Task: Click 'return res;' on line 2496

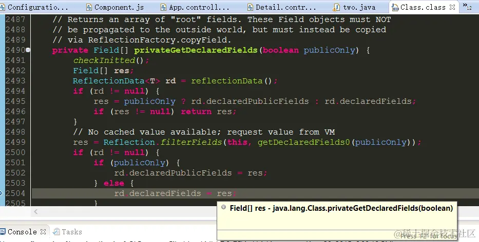Action: click(x=208, y=112)
